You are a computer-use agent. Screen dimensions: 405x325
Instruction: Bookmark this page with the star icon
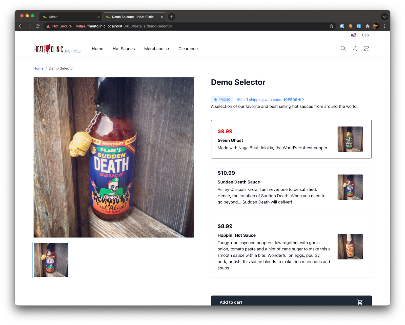point(331,26)
